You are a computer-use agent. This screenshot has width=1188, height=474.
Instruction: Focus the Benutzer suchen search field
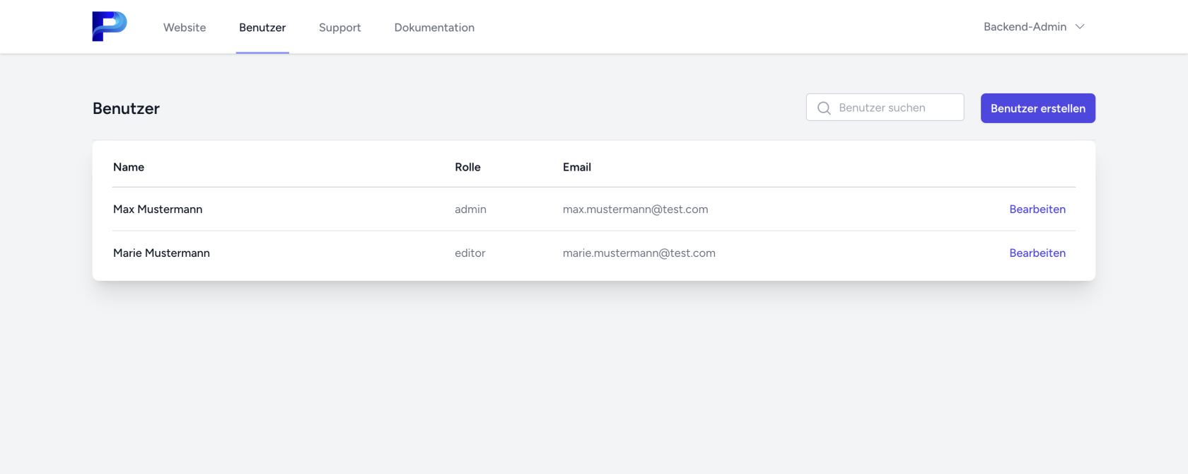pyautogui.click(x=895, y=108)
